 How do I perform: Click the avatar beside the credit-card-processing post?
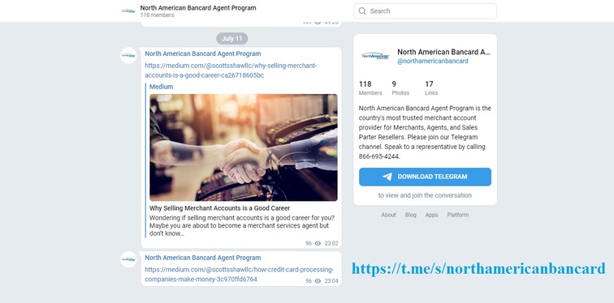pos(128,259)
